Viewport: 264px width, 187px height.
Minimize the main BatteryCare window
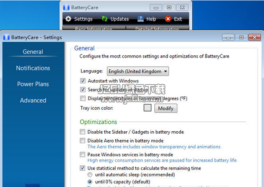[x=156, y=7]
